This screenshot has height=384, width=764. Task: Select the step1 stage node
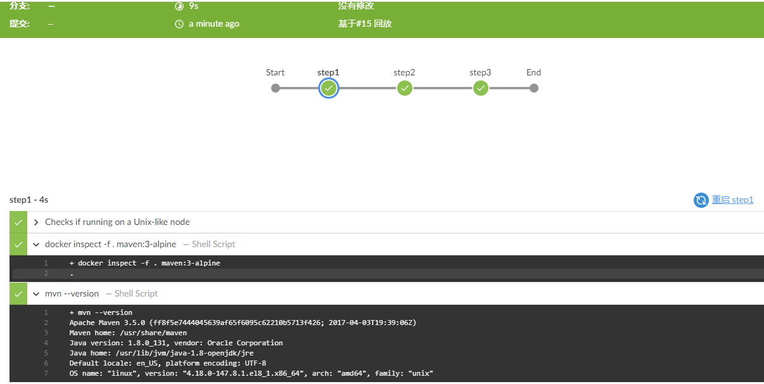point(328,88)
